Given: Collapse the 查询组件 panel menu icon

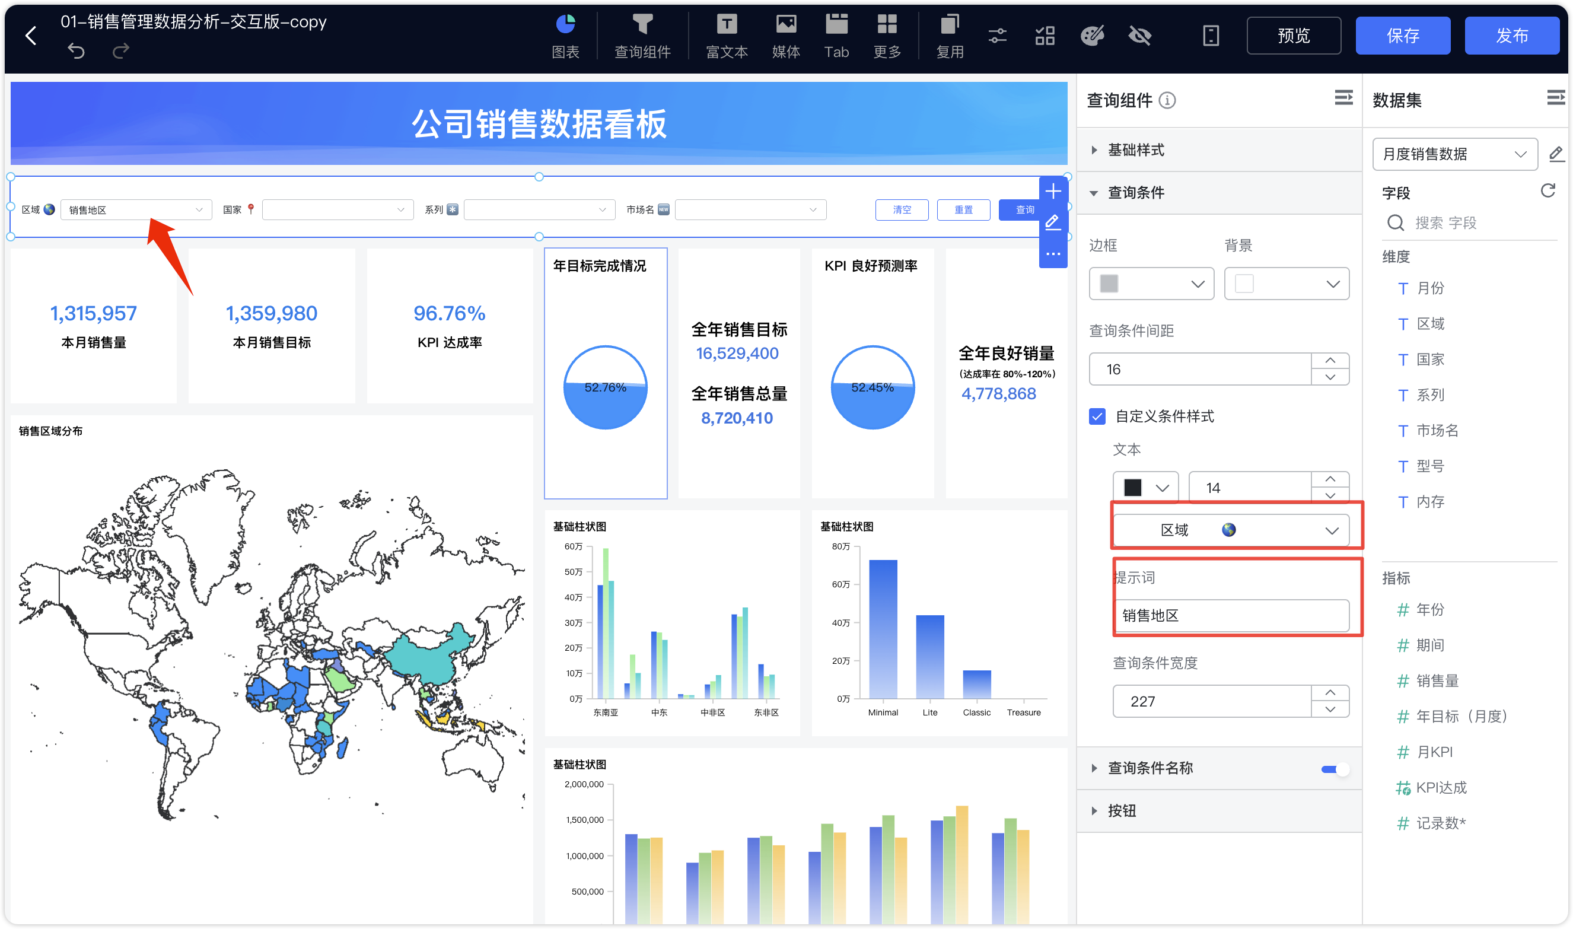Looking at the screenshot, I should 1343,98.
